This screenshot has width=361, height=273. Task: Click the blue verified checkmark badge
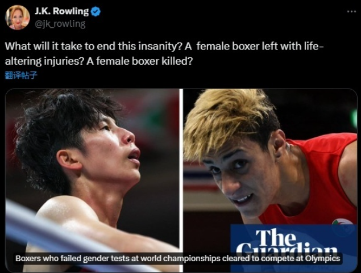96,11
